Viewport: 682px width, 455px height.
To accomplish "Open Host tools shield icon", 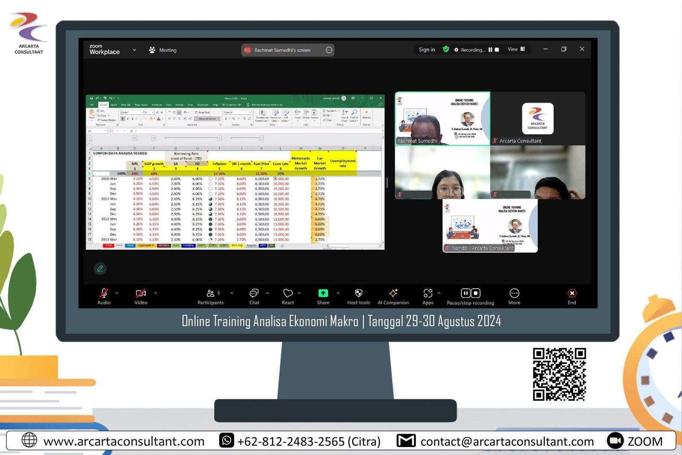I will pos(358,293).
